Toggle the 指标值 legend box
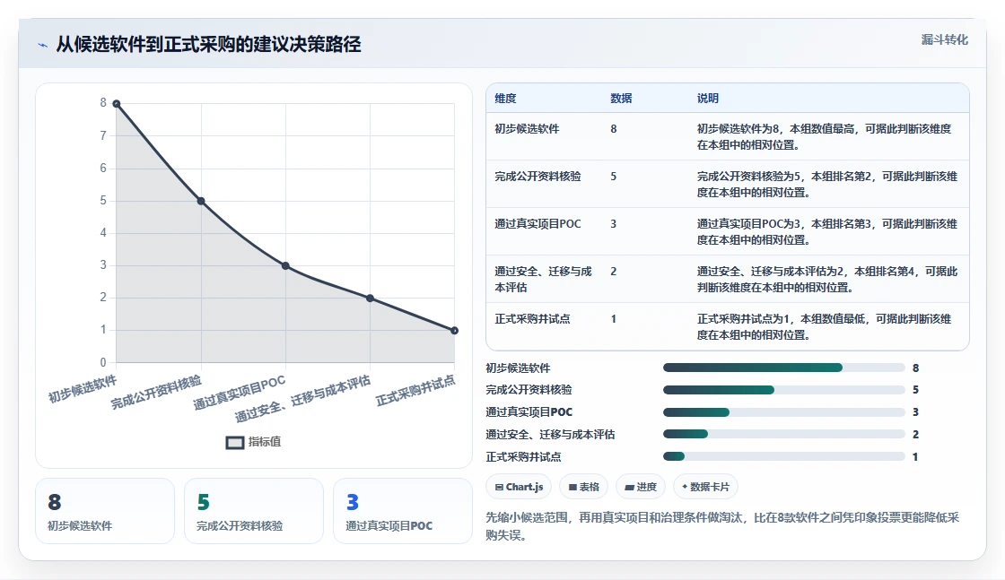Image resolution: width=1005 pixels, height=580 pixels. tap(234, 442)
